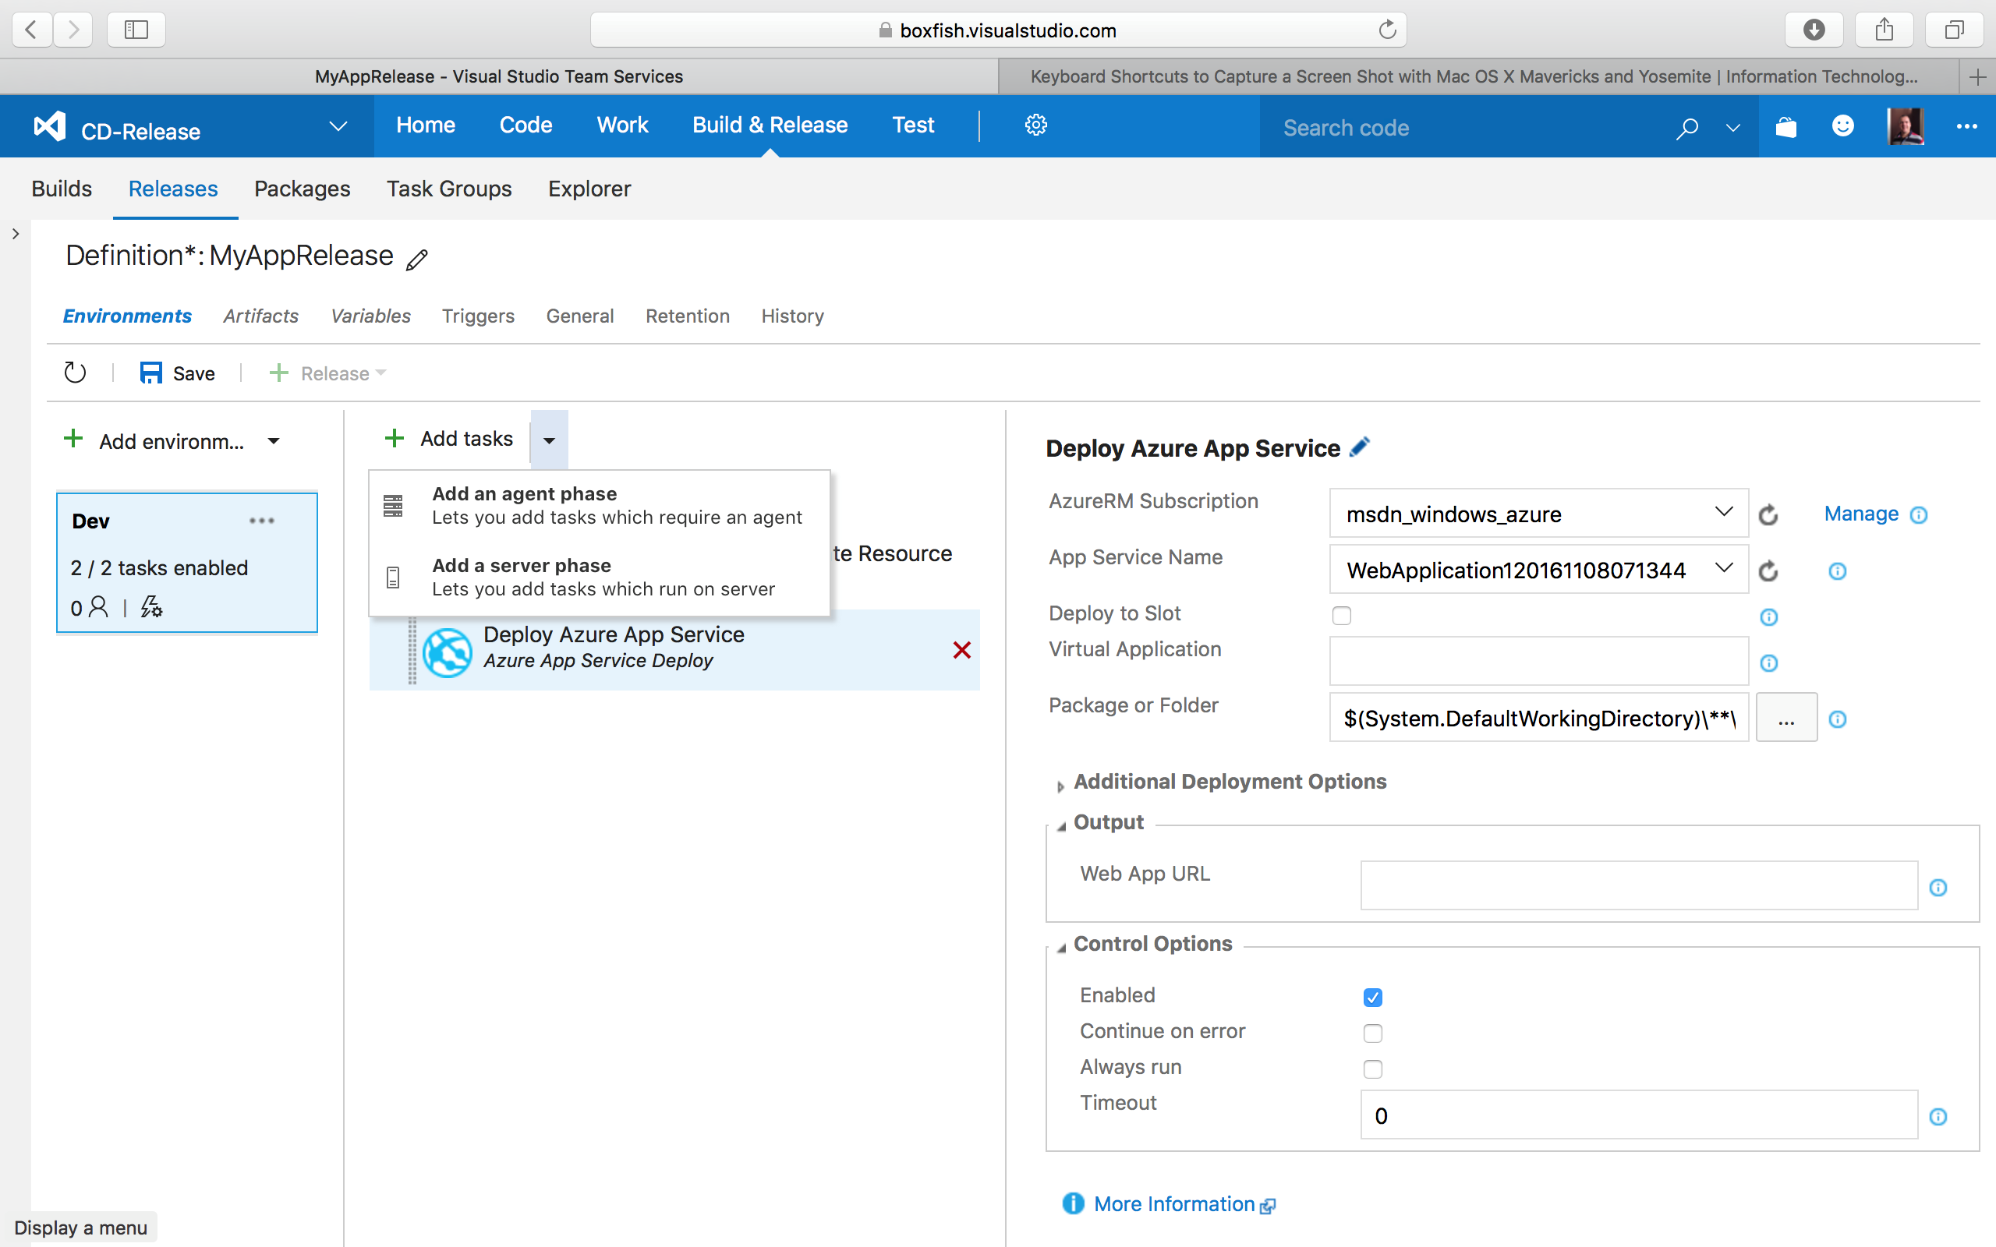
Task: Edit the MyAppRelease definition name with the pencil
Action: coord(418,258)
